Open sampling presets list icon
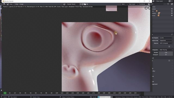 click(169, 47)
